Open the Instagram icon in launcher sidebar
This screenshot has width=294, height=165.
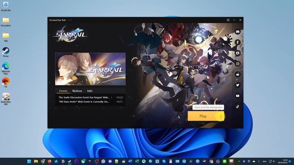click(x=237, y=64)
